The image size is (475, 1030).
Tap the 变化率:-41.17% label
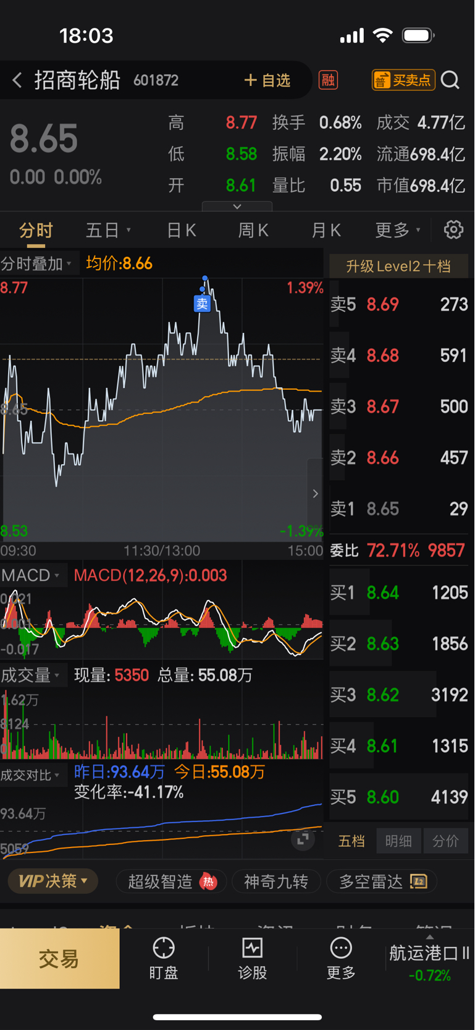coord(129,792)
